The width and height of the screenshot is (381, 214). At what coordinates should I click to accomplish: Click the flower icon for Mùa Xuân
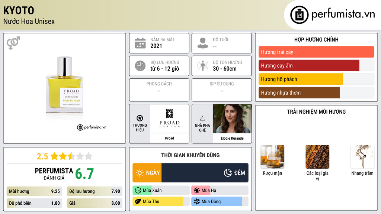click(x=138, y=191)
